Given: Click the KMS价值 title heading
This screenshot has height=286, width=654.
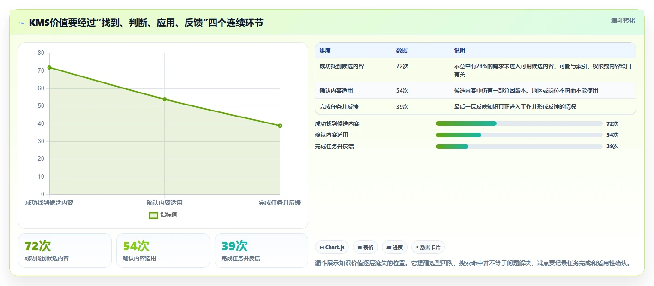Looking at the screenshot, I should [146, 23].
